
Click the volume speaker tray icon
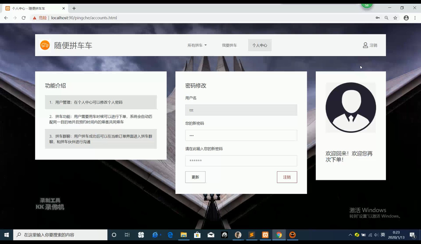point(376,235)
